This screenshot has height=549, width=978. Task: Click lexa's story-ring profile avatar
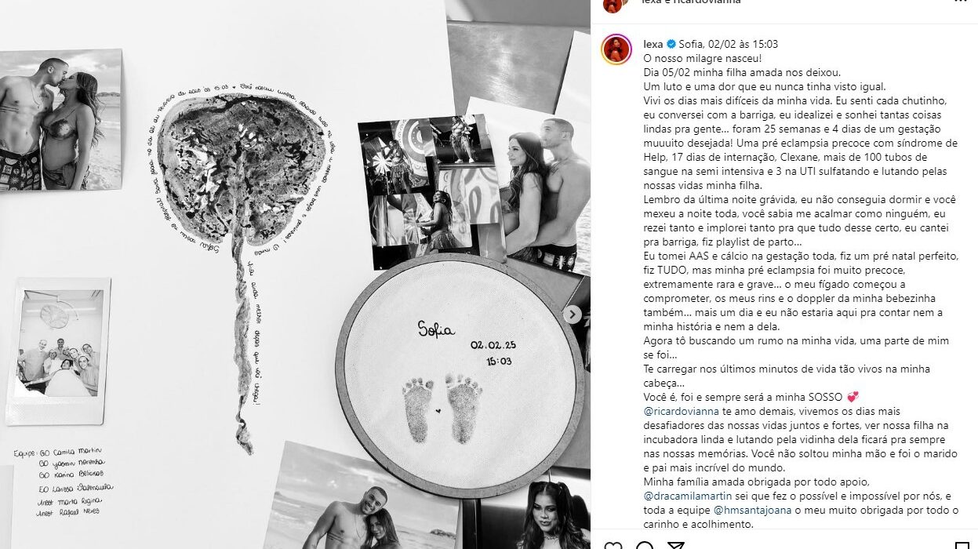pyautogui.click(x=616, y=49)
